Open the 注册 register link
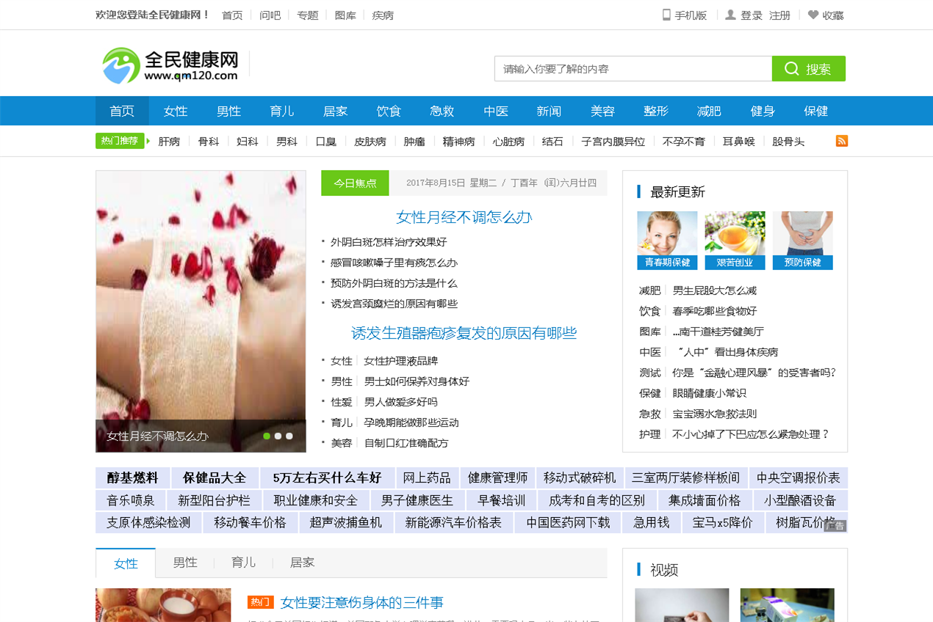The width and height of the screenshot is (933, 622). (x=779, y=15)
